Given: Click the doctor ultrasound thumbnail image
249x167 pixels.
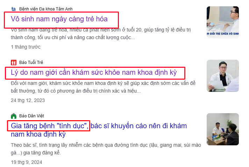Looking at the screenshot, I should 223,22.
